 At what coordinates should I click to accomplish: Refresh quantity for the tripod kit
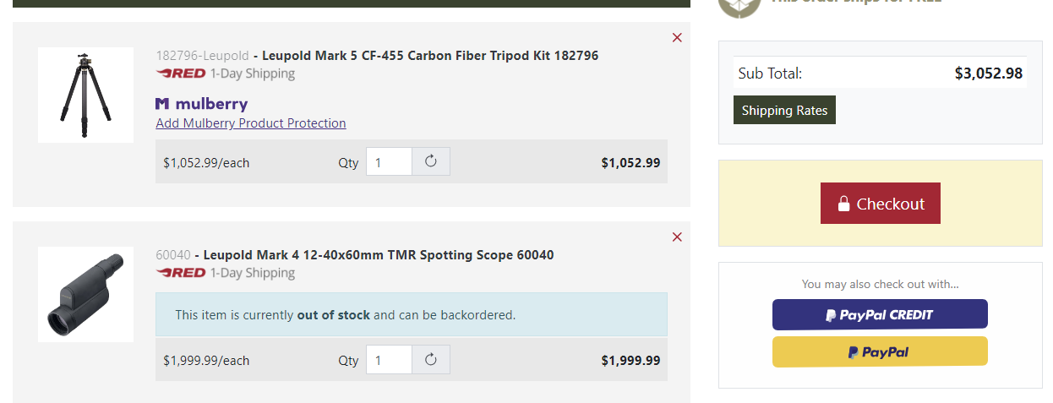pyautogui.click(x=431, y=161)
